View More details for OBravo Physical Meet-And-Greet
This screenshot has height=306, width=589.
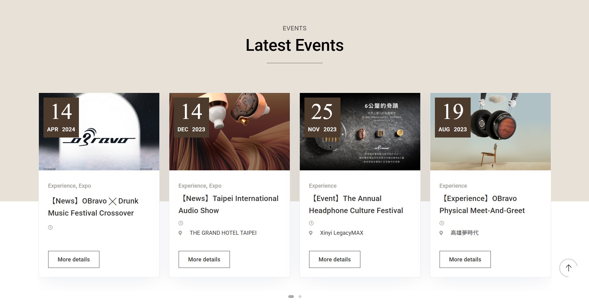(x=465, y=259)
